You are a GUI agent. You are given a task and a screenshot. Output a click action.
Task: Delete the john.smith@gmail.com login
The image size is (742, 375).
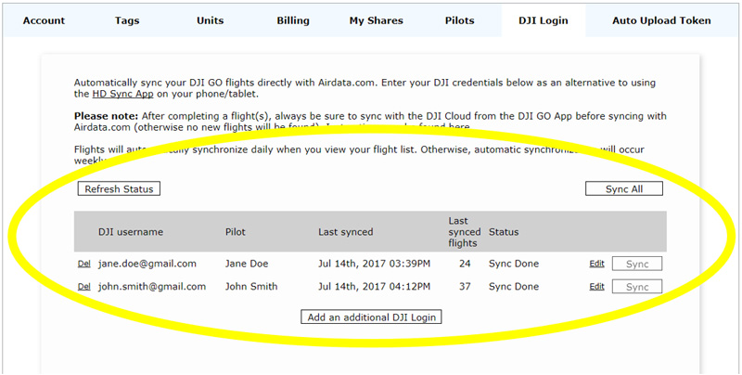coord(83,287)
